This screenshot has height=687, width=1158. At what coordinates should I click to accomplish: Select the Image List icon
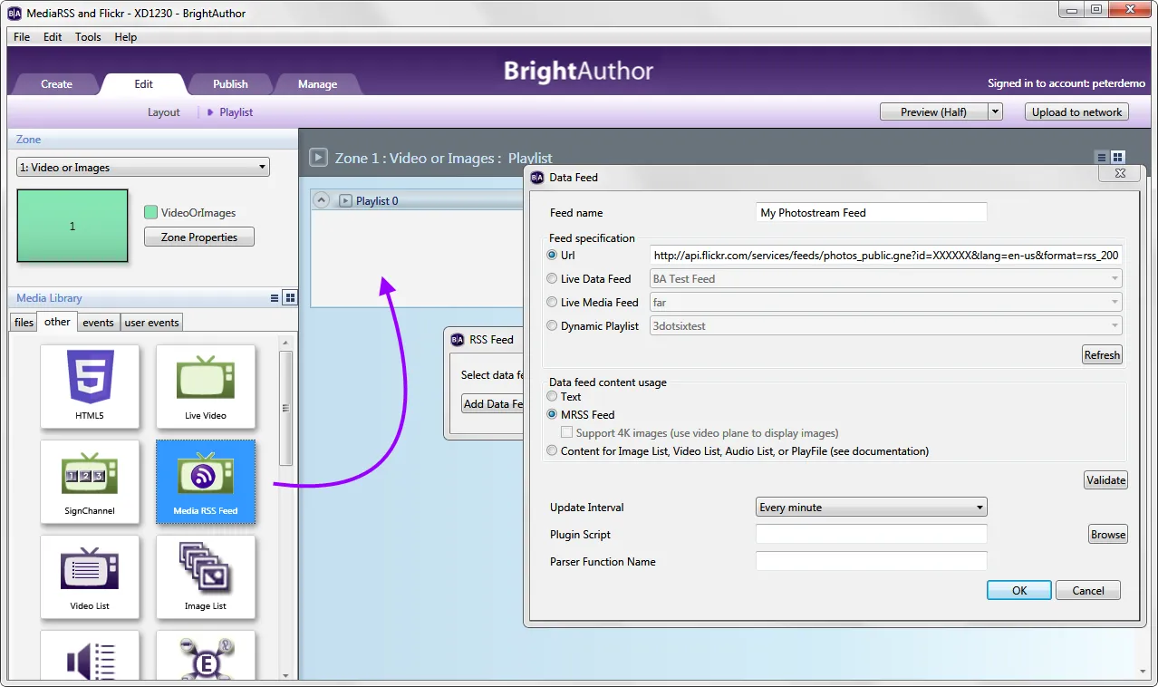[x=206, y=576]
